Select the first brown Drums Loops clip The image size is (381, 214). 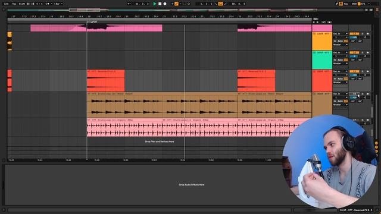click(162, 105)
